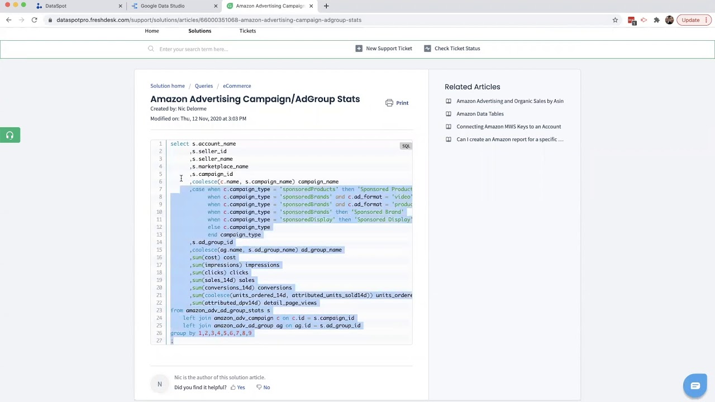Screen dimensions: 715x402
Task: Select the Amazon Advertising Campaign tab
Action: coord(270,6)
